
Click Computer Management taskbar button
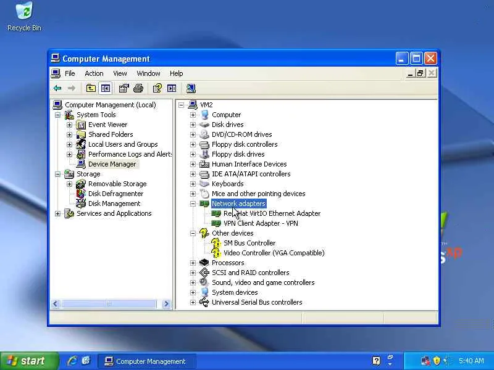pos(146,361)
